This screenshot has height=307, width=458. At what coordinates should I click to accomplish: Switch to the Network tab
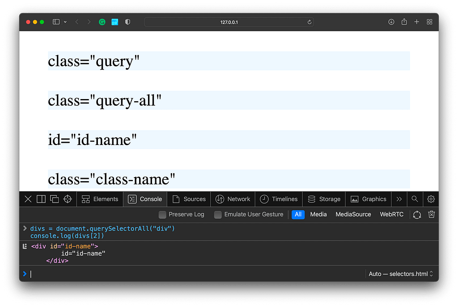[233, 199]
